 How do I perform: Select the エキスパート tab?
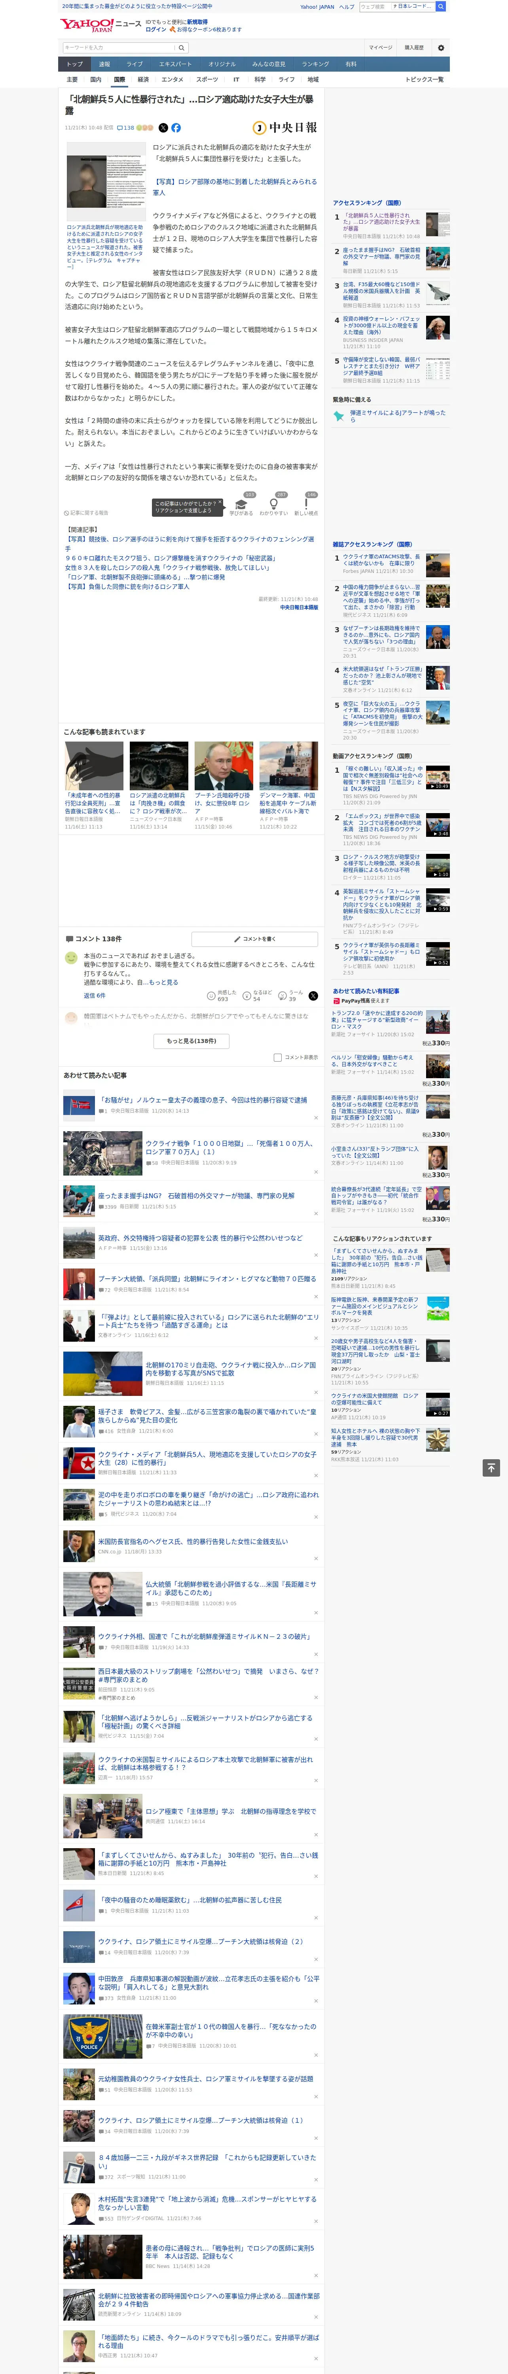point(175,64)
